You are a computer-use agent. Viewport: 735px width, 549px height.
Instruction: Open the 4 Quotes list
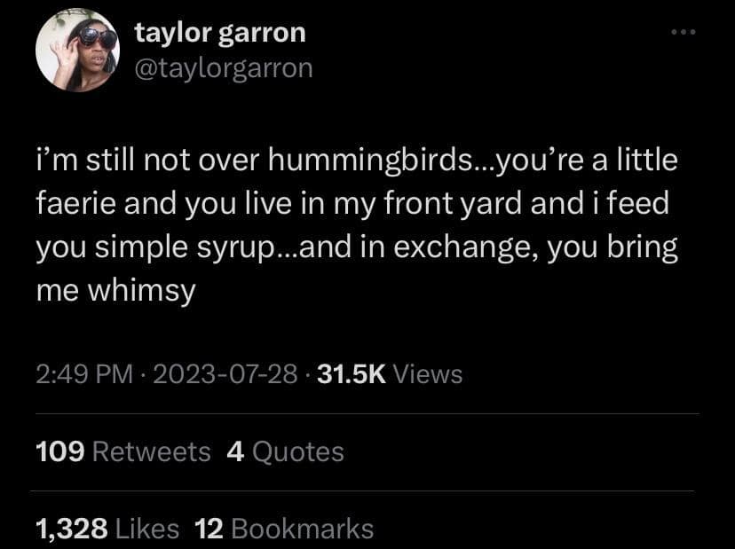(x=285, y=452)
